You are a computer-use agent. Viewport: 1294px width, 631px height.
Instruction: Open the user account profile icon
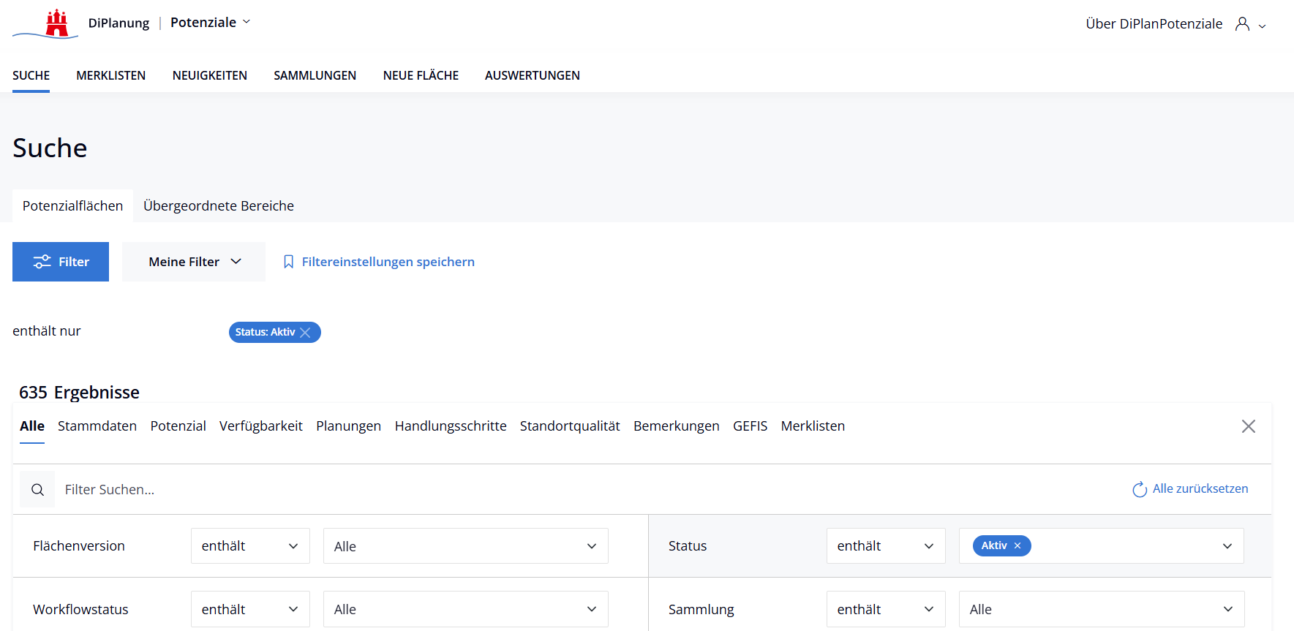pyautogui.click(x=1242, y=24)
